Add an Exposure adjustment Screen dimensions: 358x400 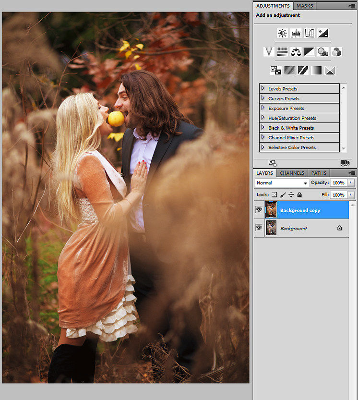click(x=323, y=33)
